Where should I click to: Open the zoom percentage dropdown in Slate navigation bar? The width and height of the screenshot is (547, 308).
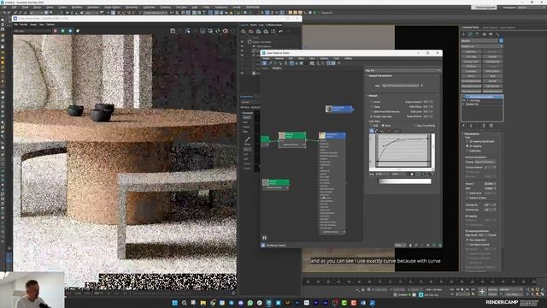point(400,246)
